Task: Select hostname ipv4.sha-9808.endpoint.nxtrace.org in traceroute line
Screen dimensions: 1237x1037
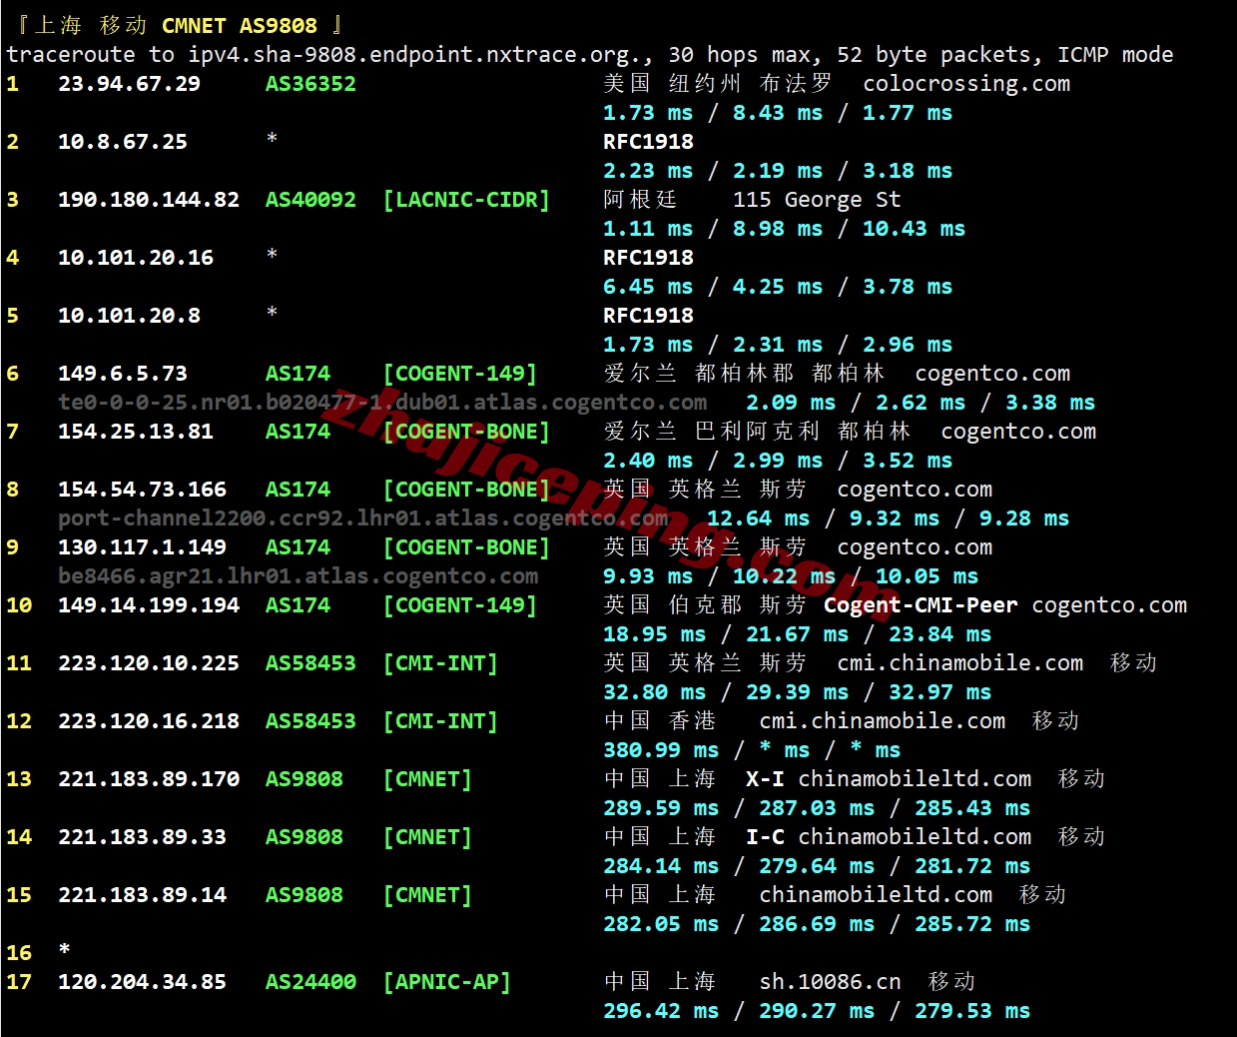Action: coord(413,55)
